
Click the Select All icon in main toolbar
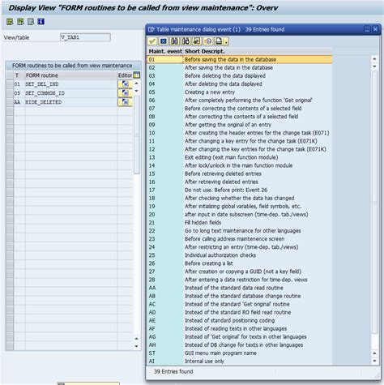tap(10, 22)
